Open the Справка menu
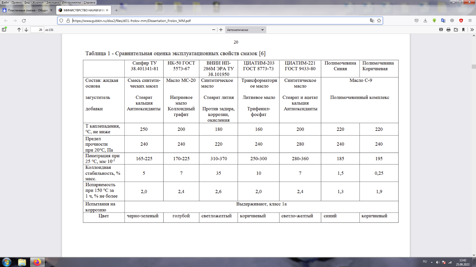This screenshot has width=476, height=267. pos(90,2)
